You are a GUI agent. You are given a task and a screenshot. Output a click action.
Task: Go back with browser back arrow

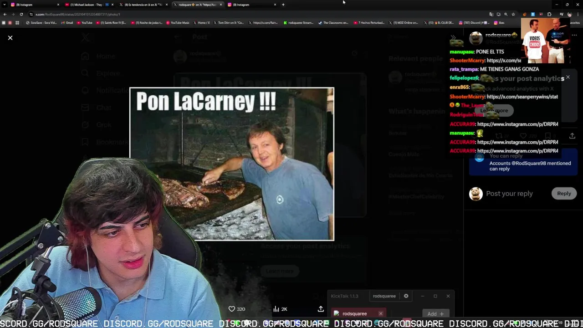5,14
